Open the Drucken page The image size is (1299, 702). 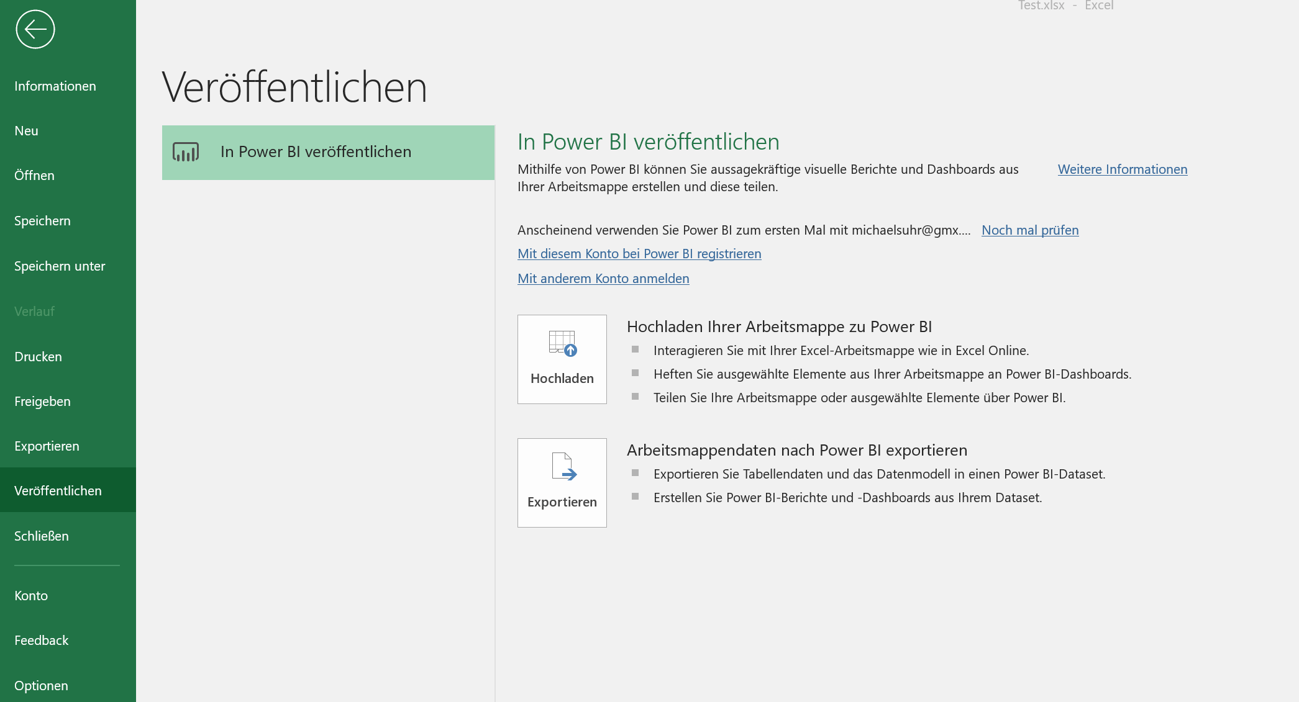click(x=68, y=357)
